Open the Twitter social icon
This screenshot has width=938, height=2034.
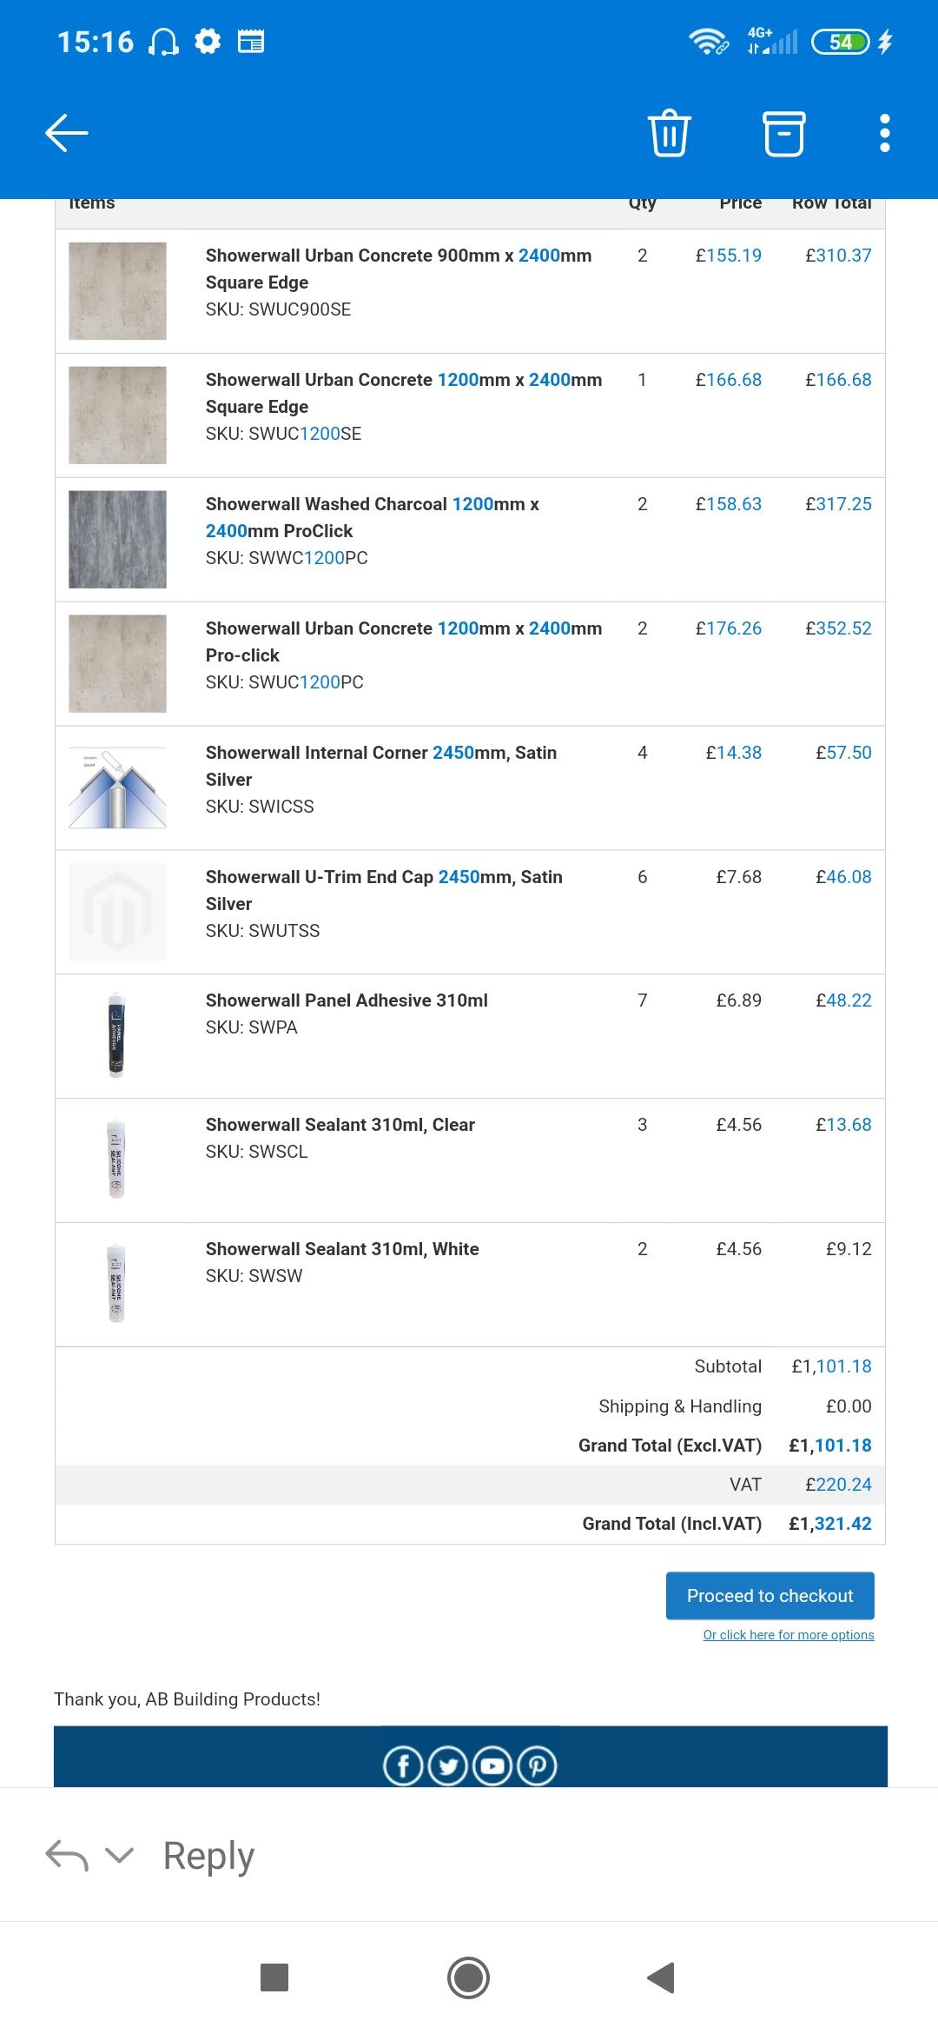pyautogui.click(x=448, y=1765)
